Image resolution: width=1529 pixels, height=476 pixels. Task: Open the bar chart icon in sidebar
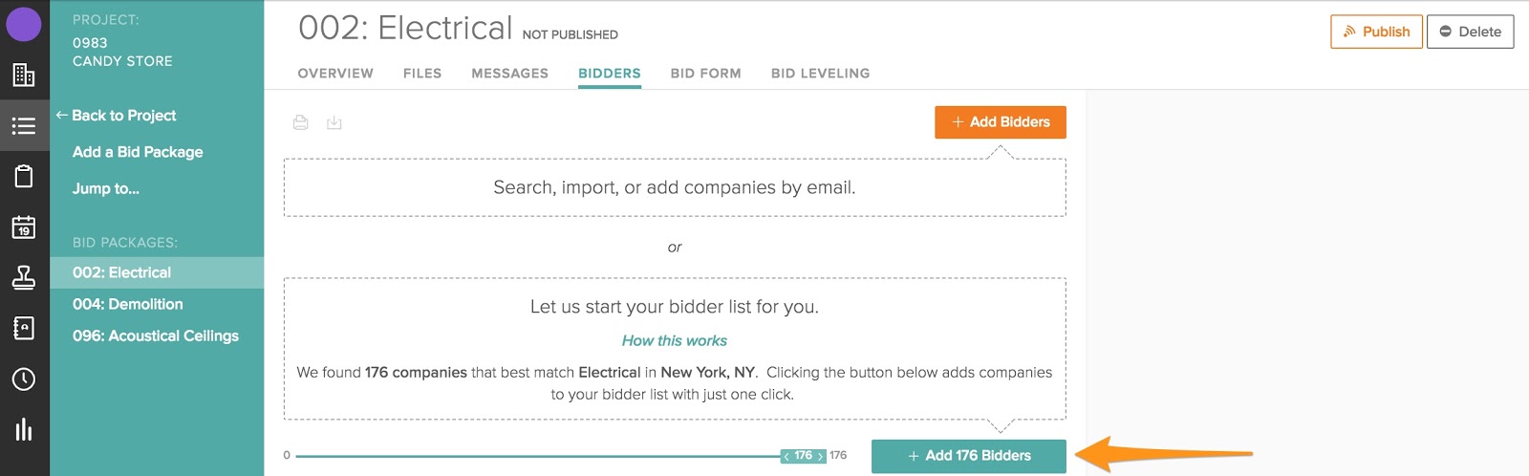(24, 429)
